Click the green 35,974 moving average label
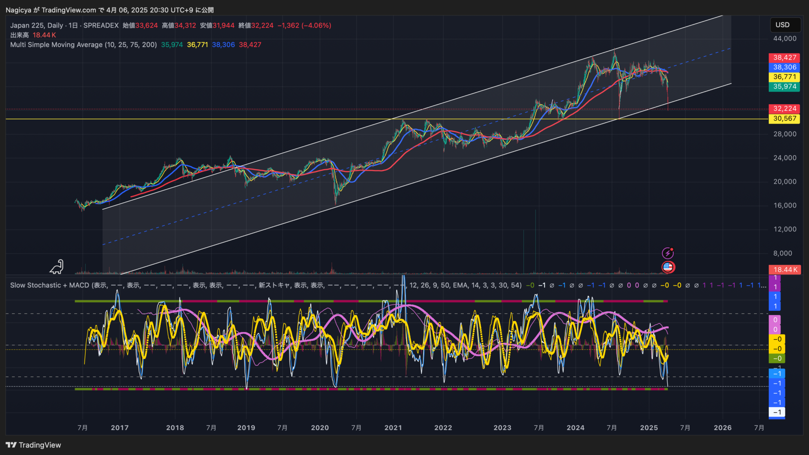This screenshot has width=809, height=455. click(x=784, y=86)
